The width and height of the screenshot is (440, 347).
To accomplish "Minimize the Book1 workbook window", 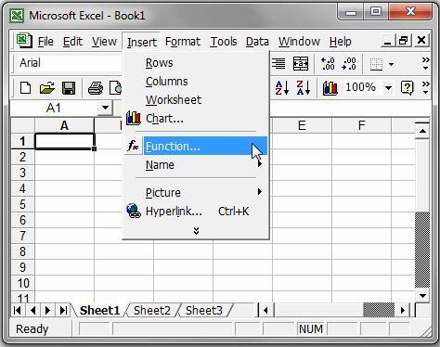I will coord(387,41).
